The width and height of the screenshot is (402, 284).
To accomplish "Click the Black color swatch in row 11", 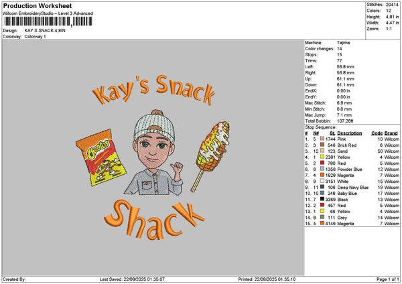I will (x=322, y=199).
